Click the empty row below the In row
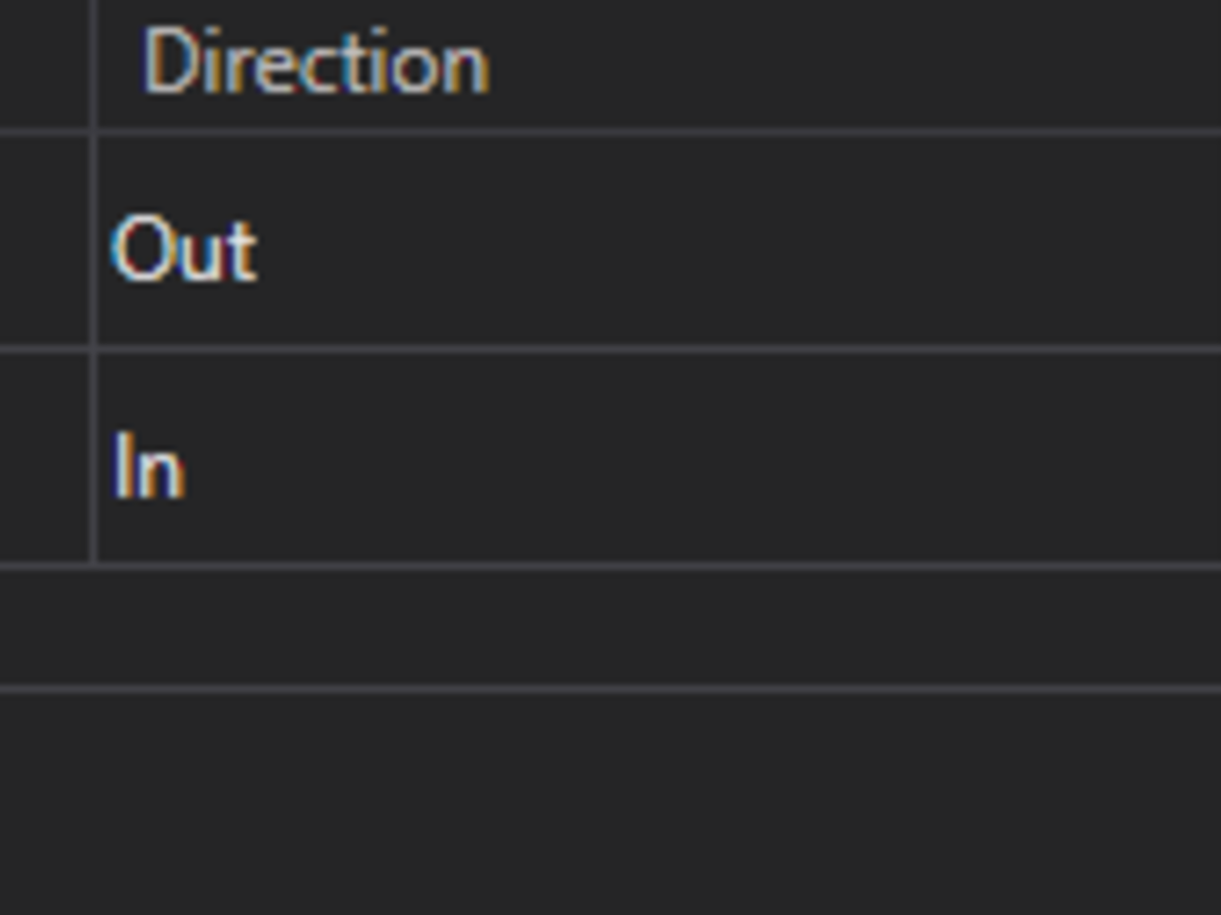Screen dimensions: 1221x915 pos(610,627)
